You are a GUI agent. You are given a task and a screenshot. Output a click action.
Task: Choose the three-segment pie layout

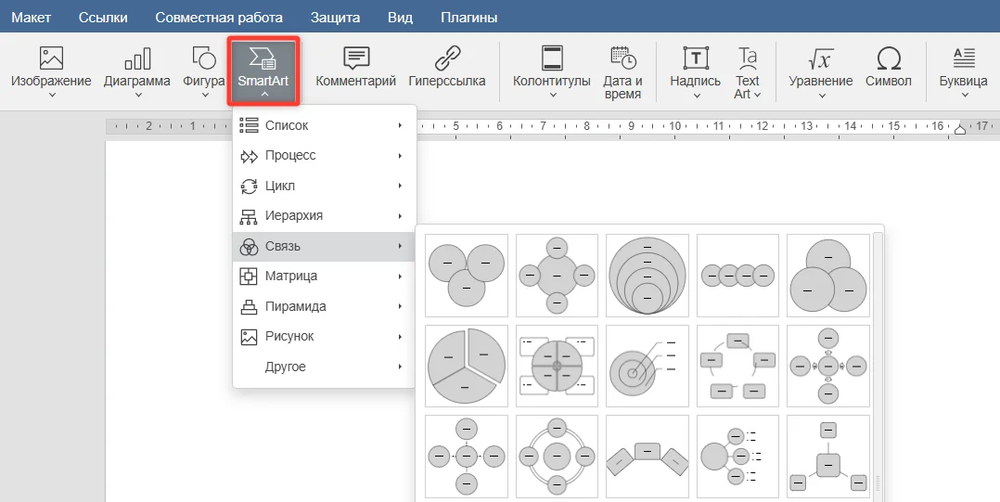(467, 366)
